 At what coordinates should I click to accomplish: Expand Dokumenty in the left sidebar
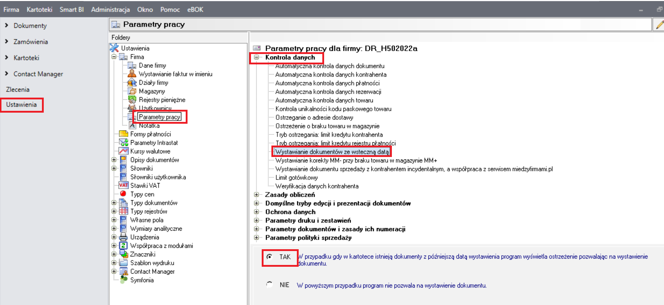coord(6,25)
